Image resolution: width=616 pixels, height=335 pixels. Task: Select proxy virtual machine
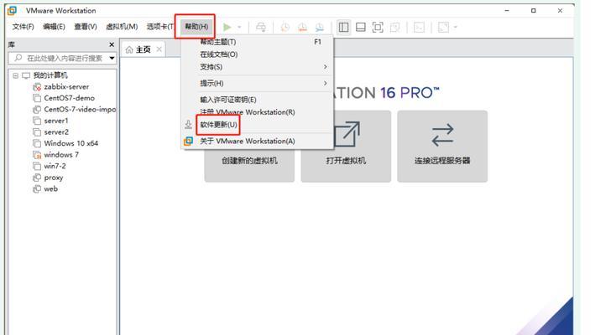(53, 178)
